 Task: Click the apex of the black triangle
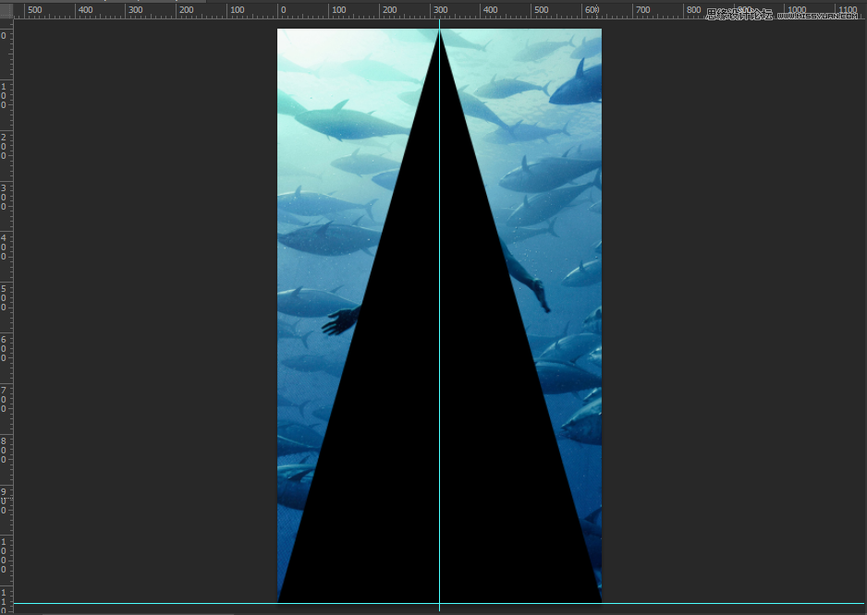point(439,30)
